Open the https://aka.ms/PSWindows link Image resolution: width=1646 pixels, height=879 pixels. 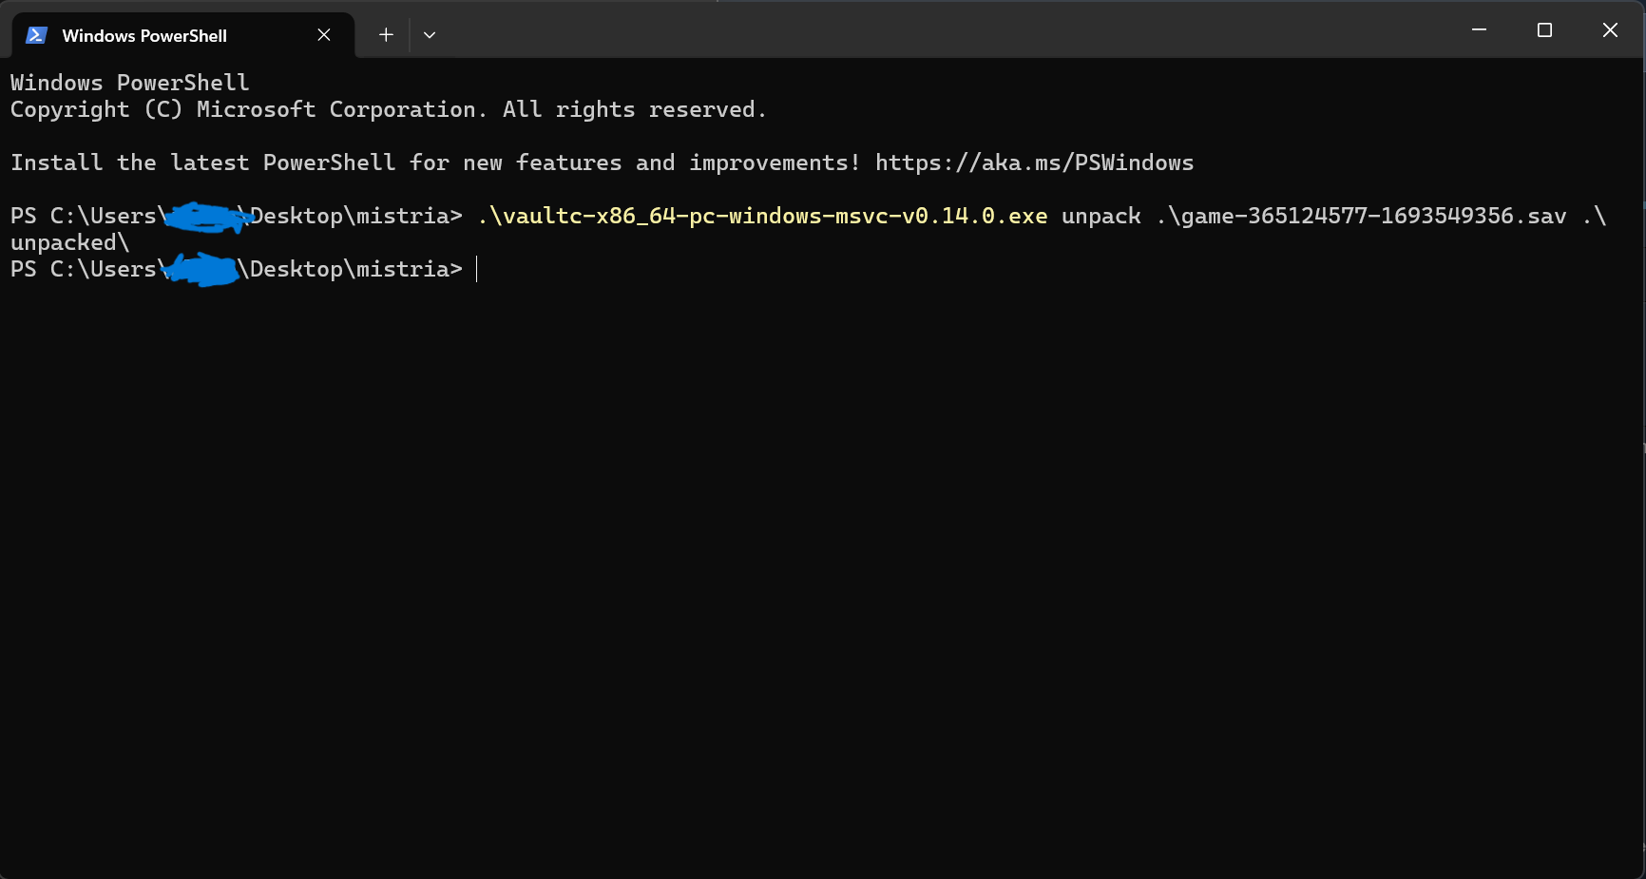coord(1034,162)
